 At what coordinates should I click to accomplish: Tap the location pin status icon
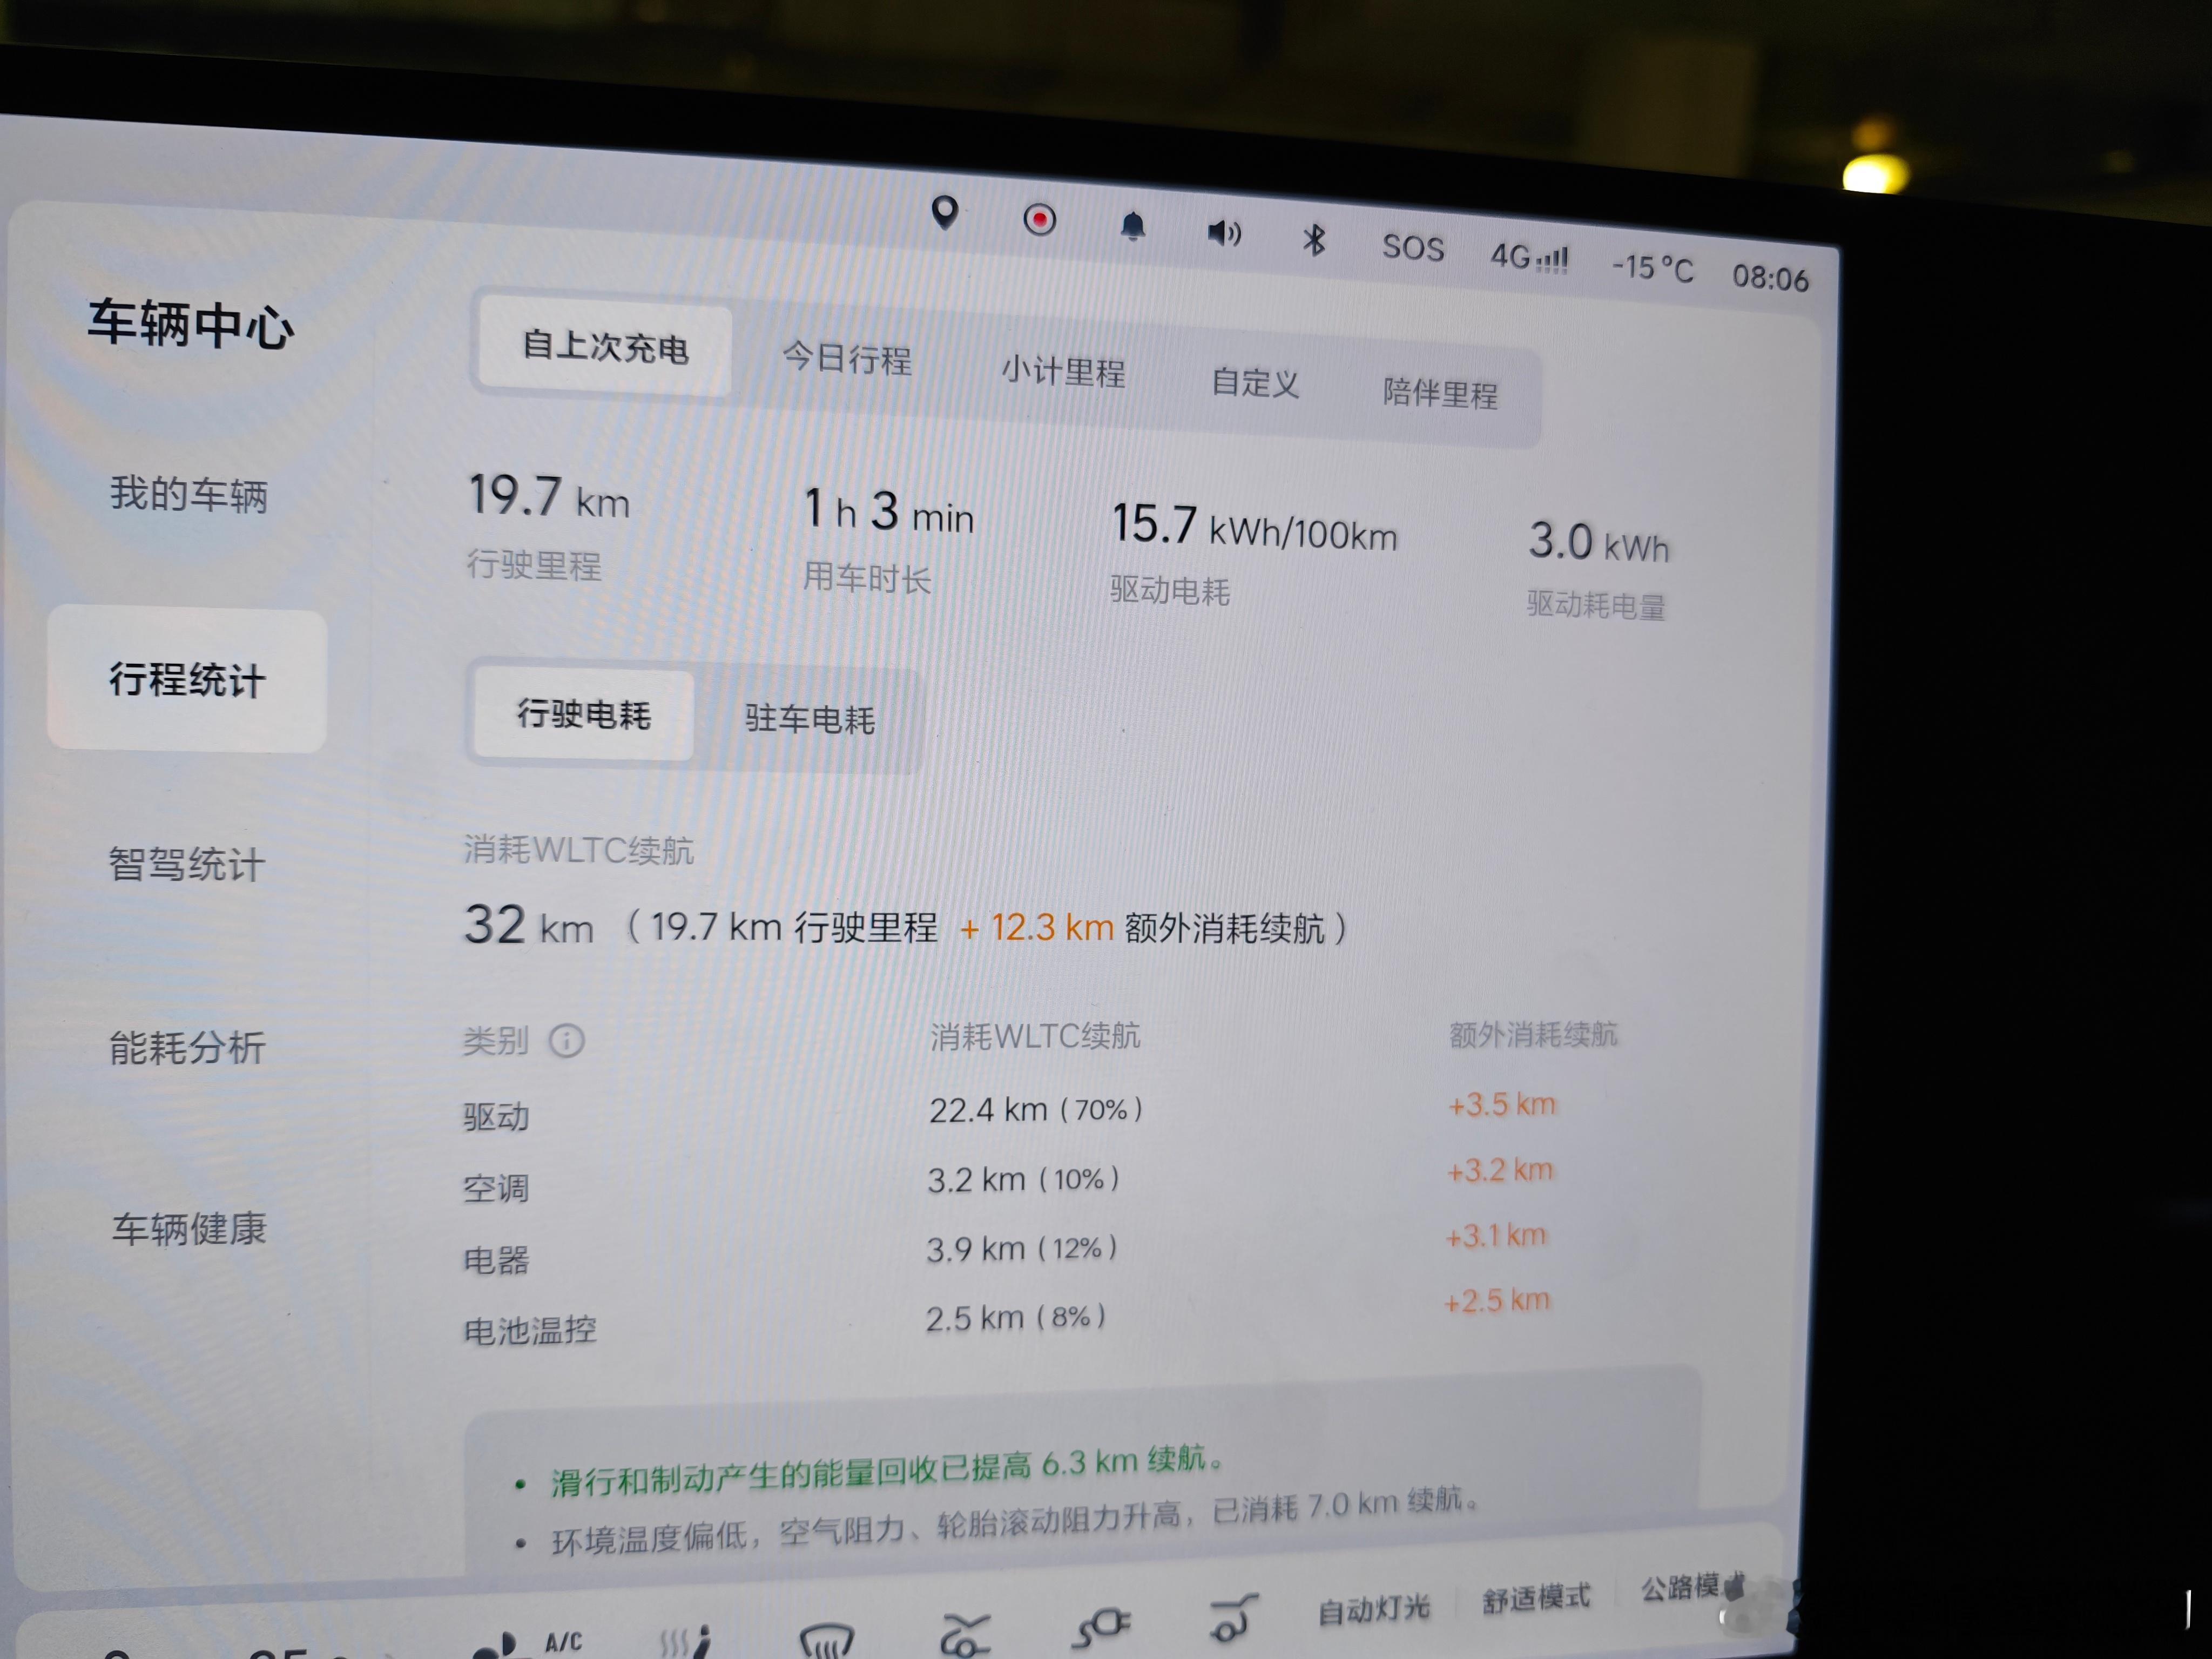tap(944, 212)
